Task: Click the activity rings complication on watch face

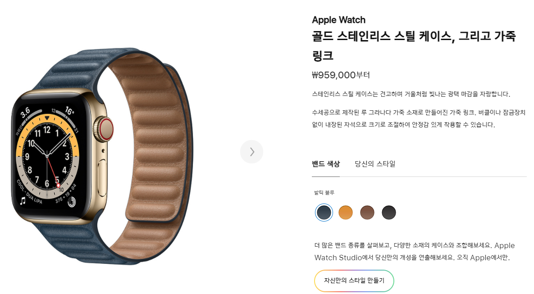Action: click(x=72, y=202)
